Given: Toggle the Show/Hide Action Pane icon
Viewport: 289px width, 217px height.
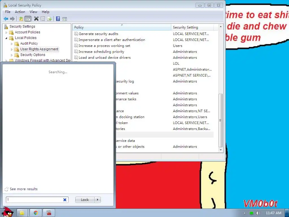Looking at the screenshot, I should [65, 19].
